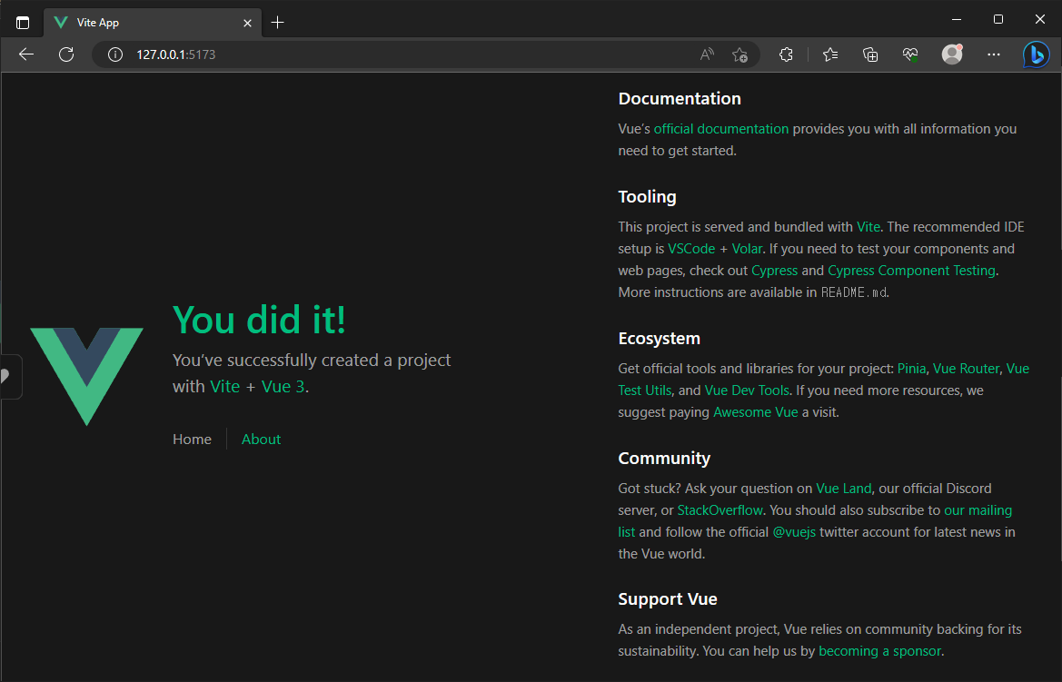Open the StackOverflow link

point(720,510)
